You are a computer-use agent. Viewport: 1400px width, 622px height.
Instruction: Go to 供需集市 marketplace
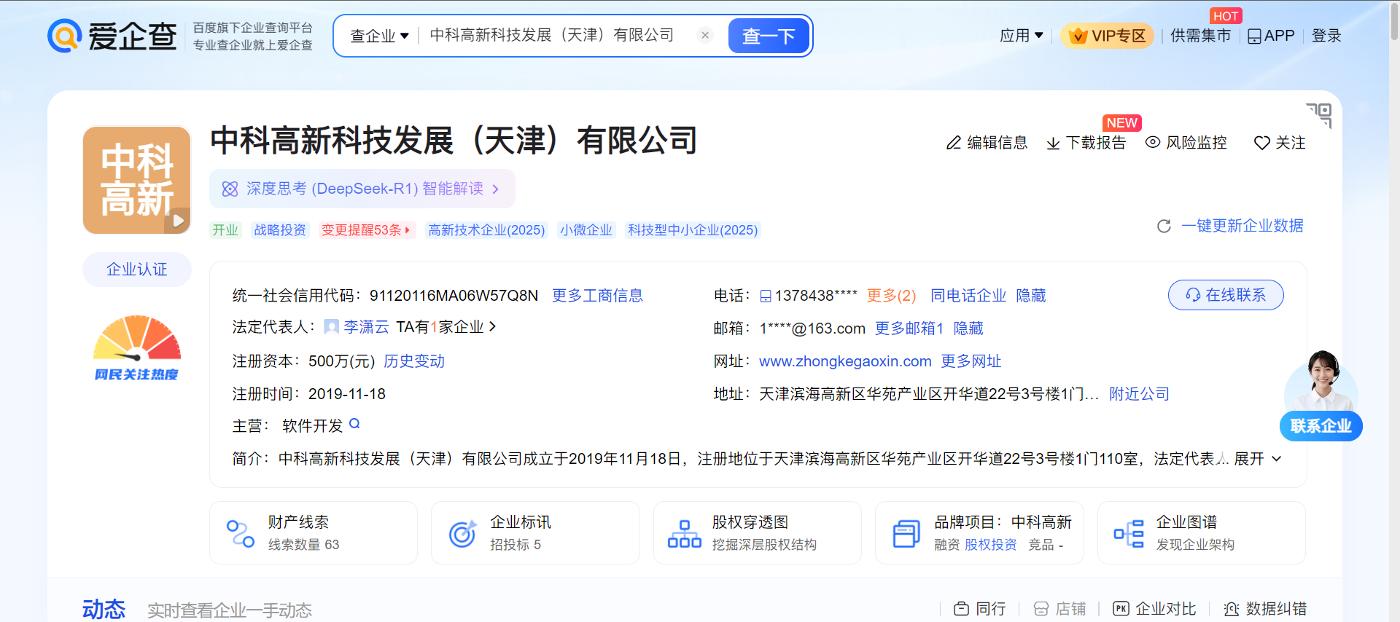point(1200,36)
